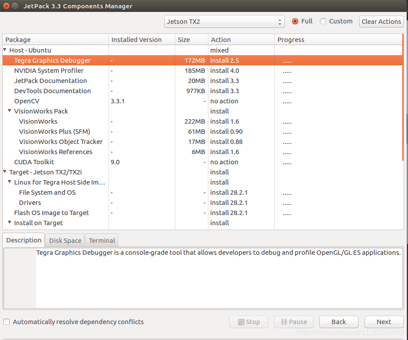Go Back to the previous step
Screen dimensions: 408x340
click(x=339, y=322)
